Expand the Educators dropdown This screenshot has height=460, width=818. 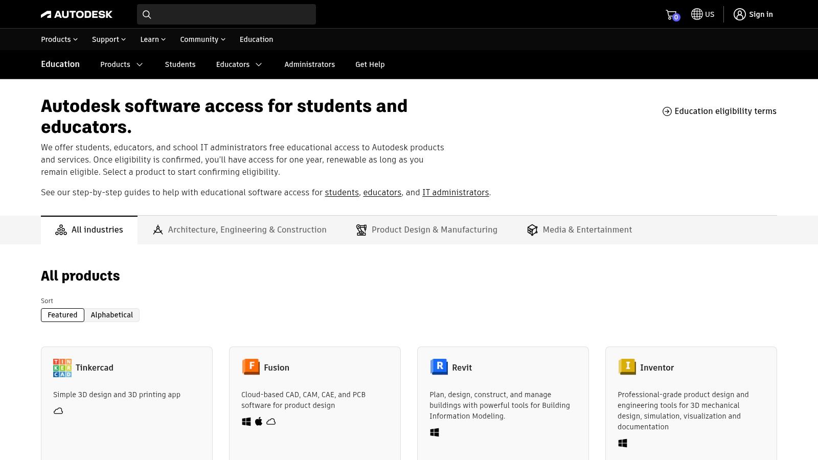click(x=239, y=64)
